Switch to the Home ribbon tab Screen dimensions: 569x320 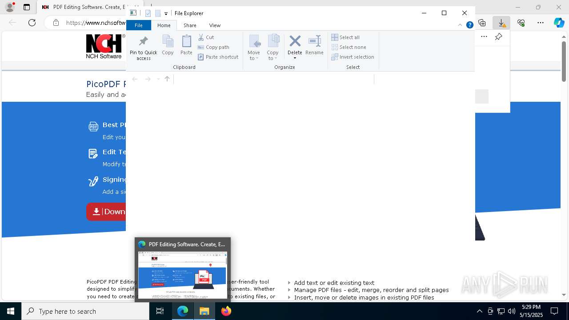(x=164, y=25)
